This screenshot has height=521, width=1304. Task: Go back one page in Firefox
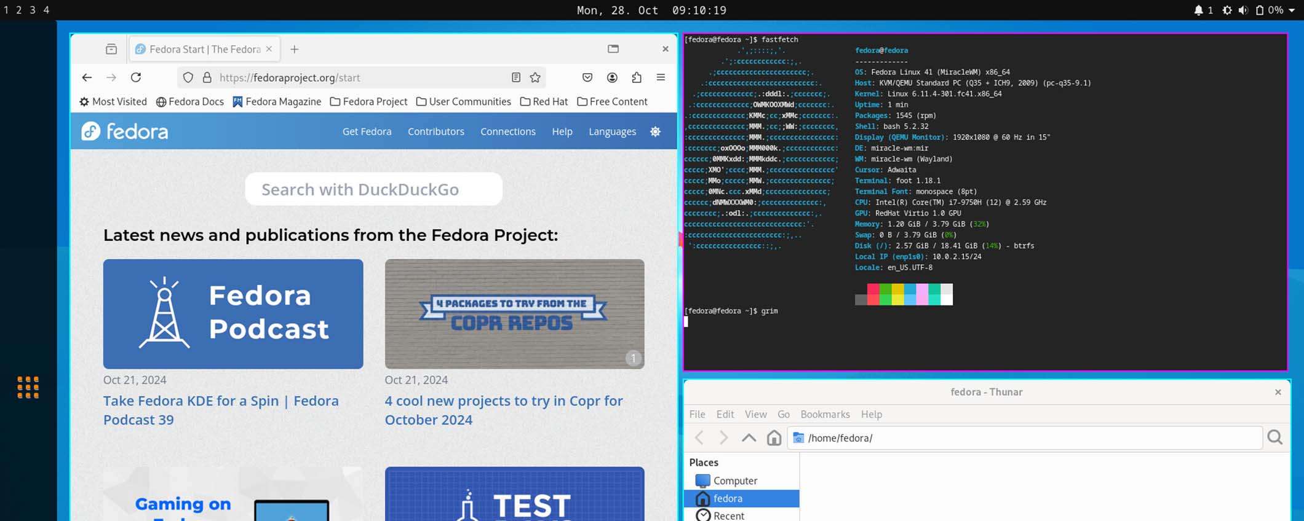coord(87,77)
